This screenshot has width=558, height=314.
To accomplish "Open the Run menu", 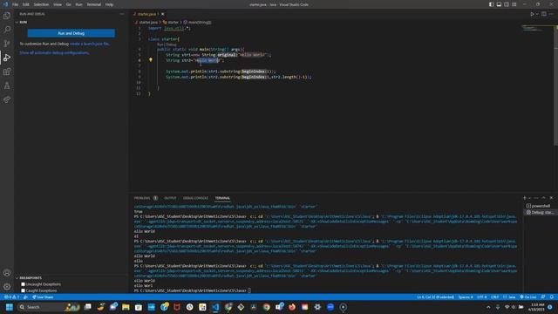I will [x=78, y=4].
